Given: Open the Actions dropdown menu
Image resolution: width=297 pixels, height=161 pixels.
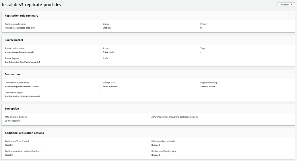Looking at the screenshot, I should (x=286, y=5).
